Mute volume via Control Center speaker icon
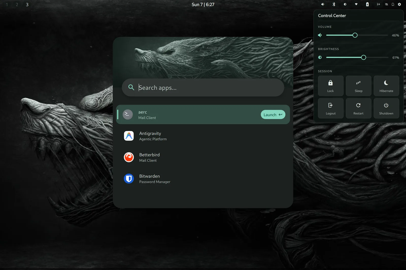The image size is (406, 270). (320, 35)
